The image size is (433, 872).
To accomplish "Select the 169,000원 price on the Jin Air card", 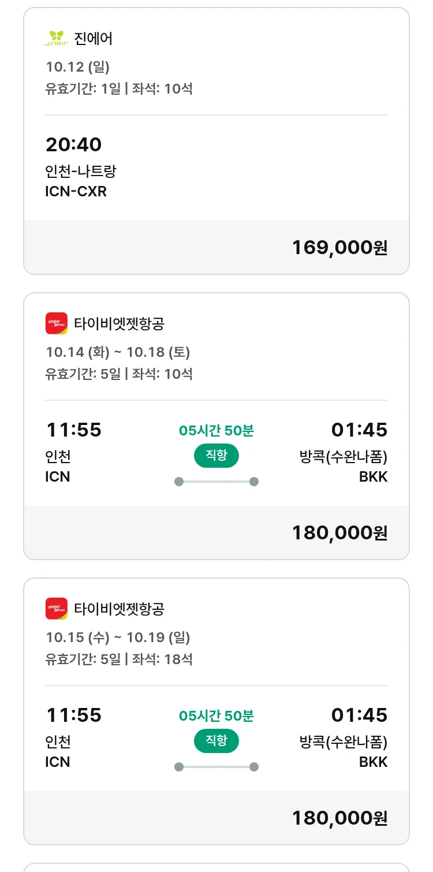I will pos(339,248).
